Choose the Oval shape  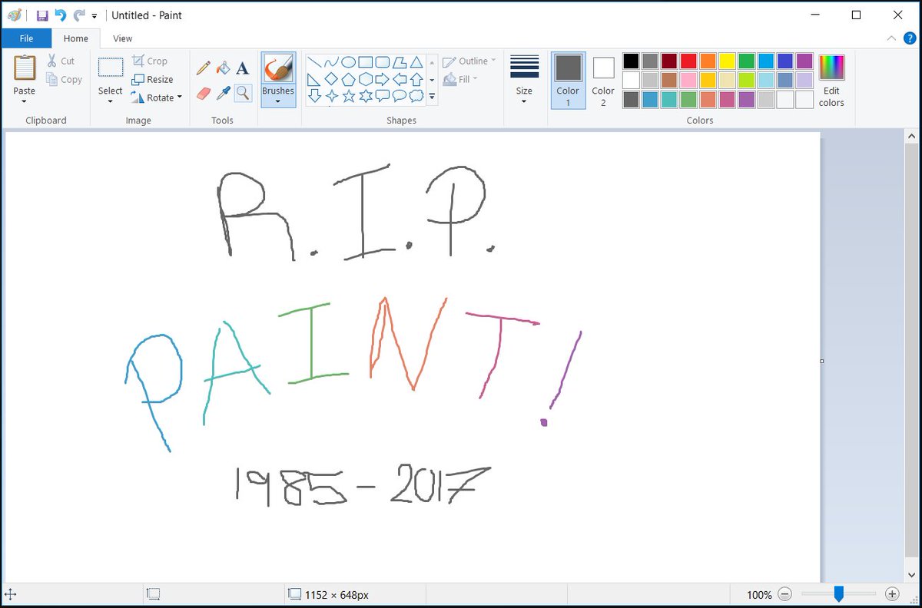(347, 61)
